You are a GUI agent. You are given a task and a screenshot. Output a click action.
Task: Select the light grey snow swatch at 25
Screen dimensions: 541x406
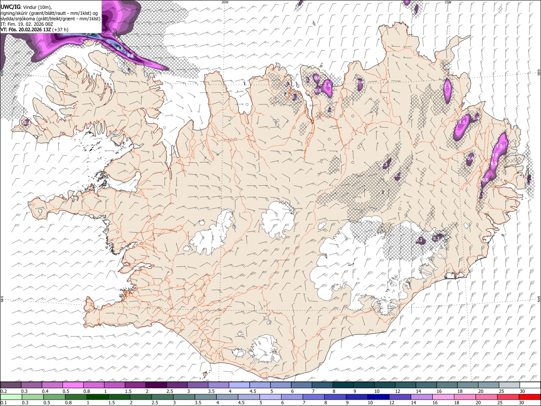click(510, 385)
